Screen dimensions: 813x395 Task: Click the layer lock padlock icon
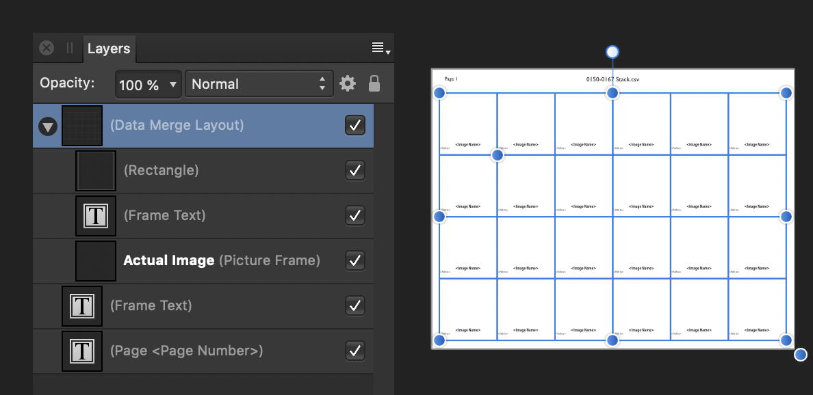(x=374, y=84)
